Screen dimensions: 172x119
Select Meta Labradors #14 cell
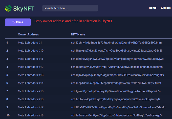[31, 83]
